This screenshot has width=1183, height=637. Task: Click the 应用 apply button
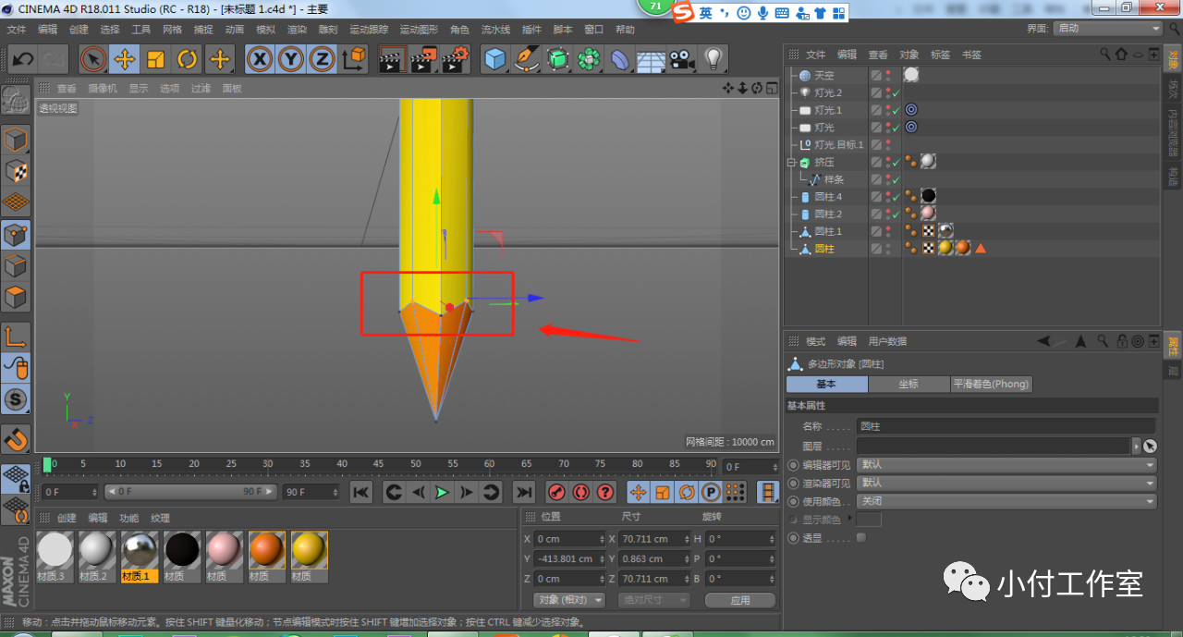[739, 600]
